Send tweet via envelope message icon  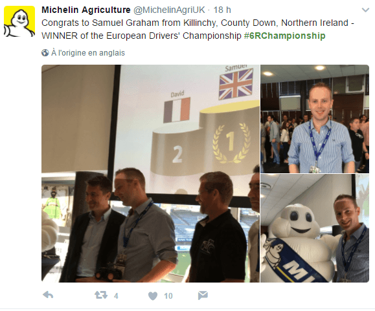(x=203, y=295)
